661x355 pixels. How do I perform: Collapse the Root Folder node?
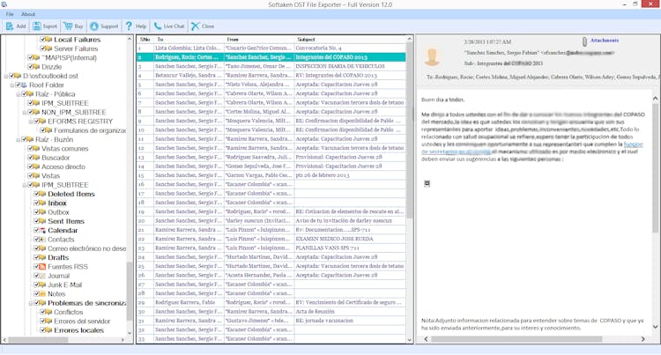click(12, 85)
